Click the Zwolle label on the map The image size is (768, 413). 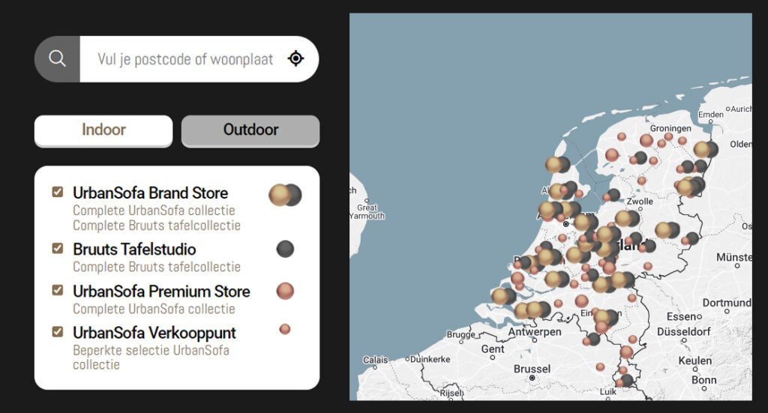click(x=640, y=202)
